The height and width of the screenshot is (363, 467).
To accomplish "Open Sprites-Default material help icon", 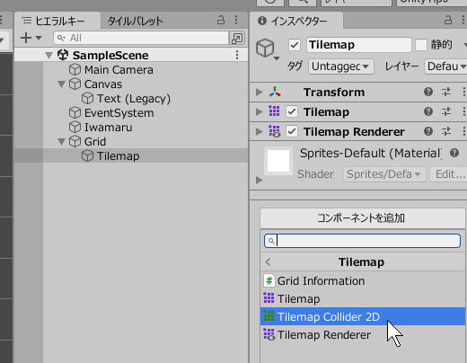I will 454,154.
